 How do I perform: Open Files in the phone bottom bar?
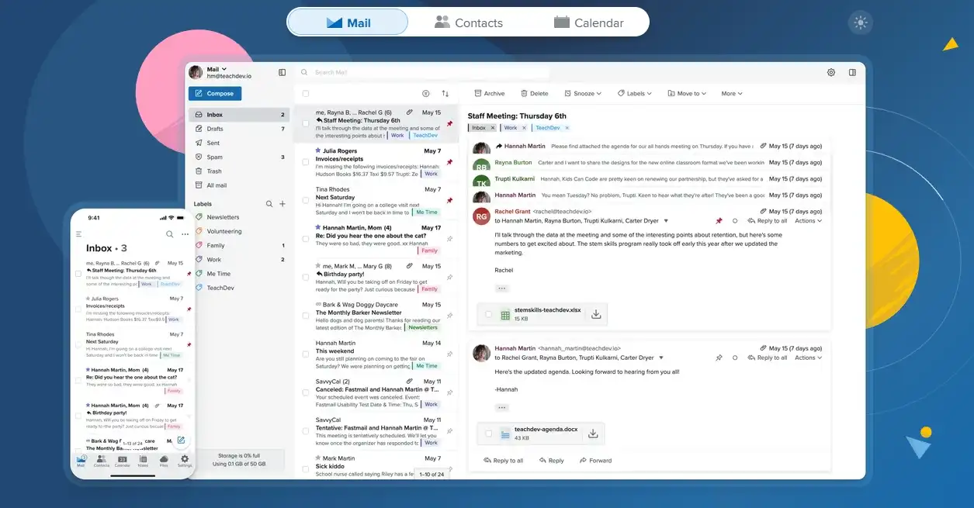click(164, 461)
